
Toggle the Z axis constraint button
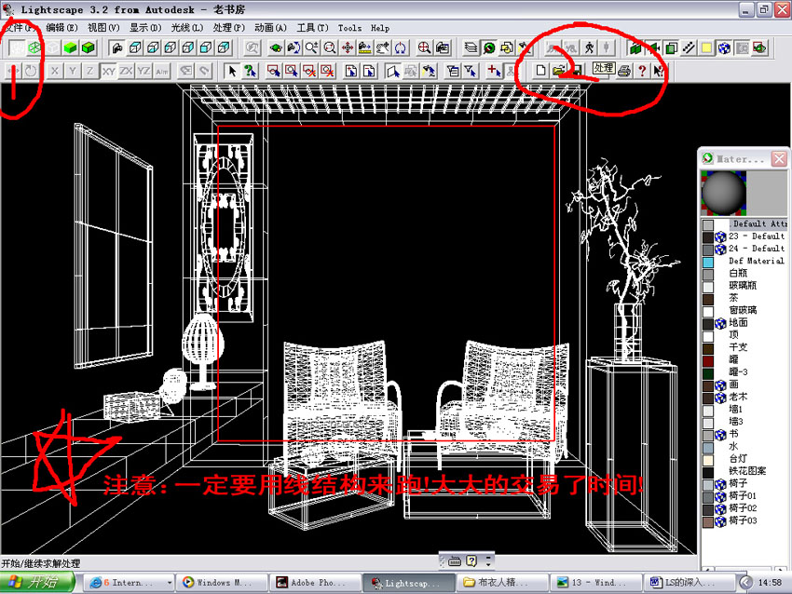click(89, 71)
